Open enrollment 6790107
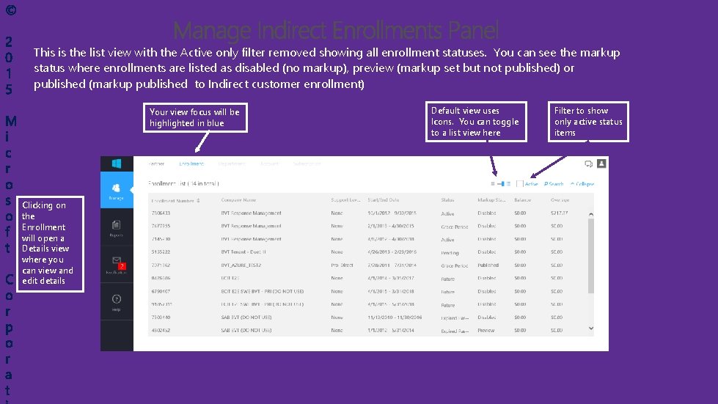This screenshot has height=404, width=718. point(161,291)
